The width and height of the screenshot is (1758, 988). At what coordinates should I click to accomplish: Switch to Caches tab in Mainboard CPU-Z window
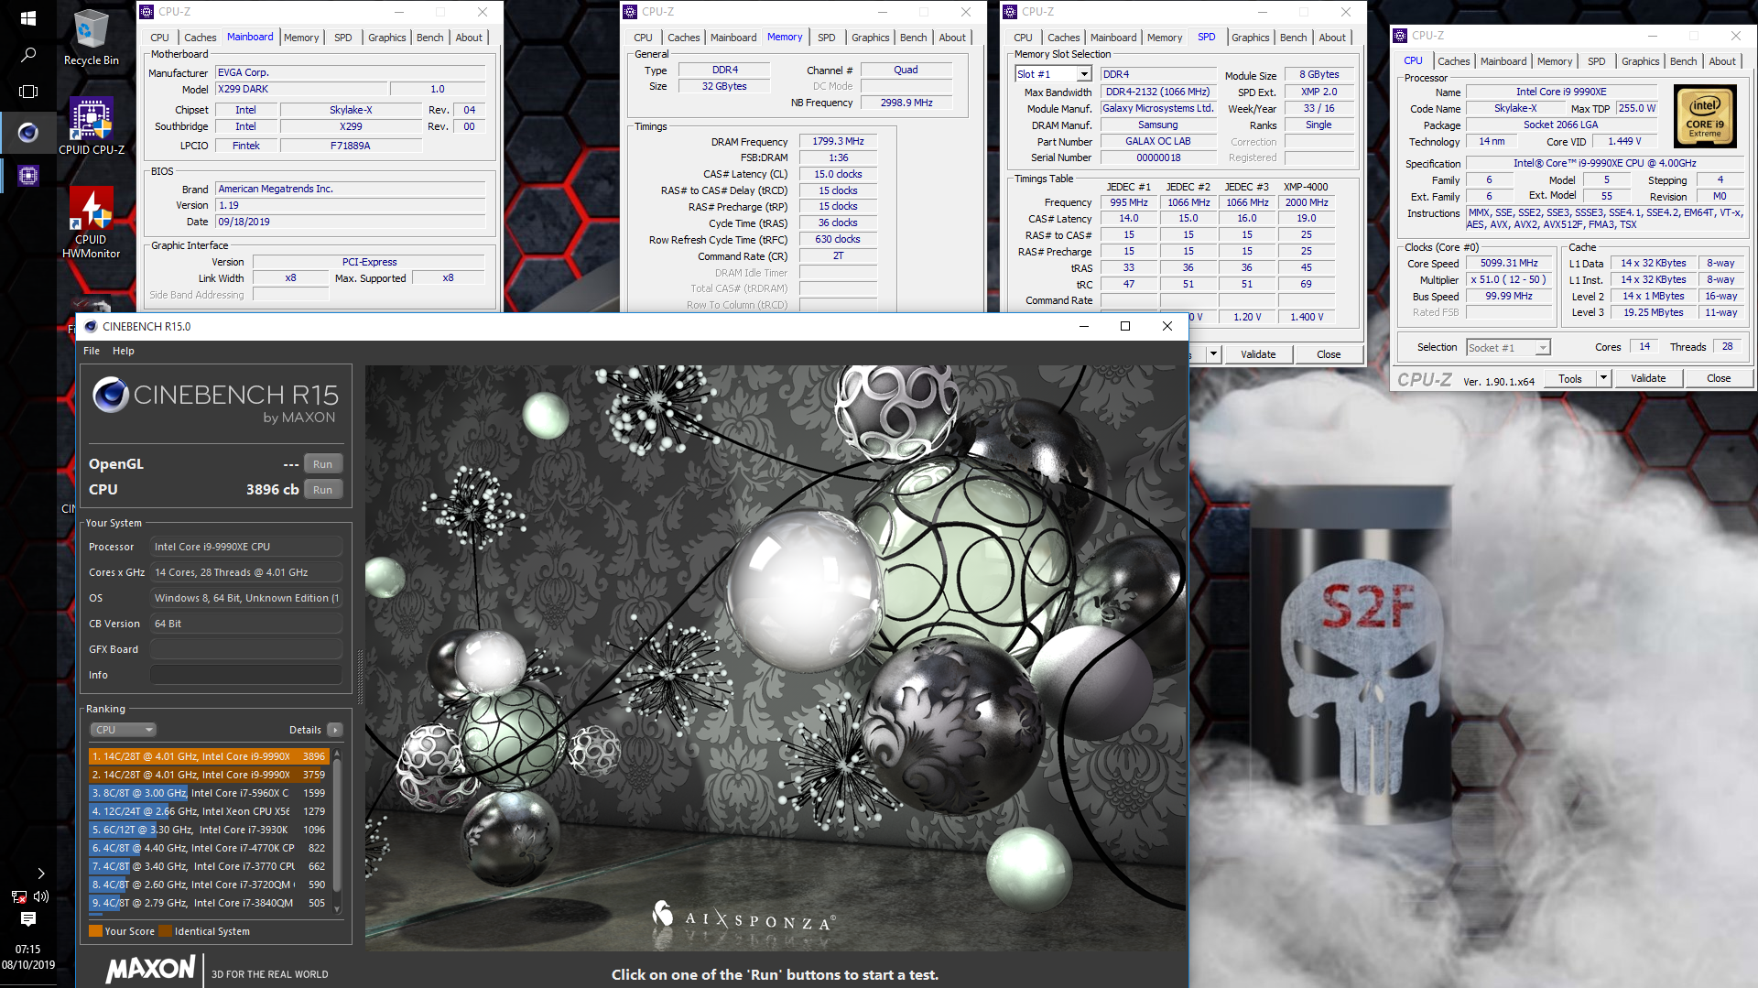coord(201,38)
